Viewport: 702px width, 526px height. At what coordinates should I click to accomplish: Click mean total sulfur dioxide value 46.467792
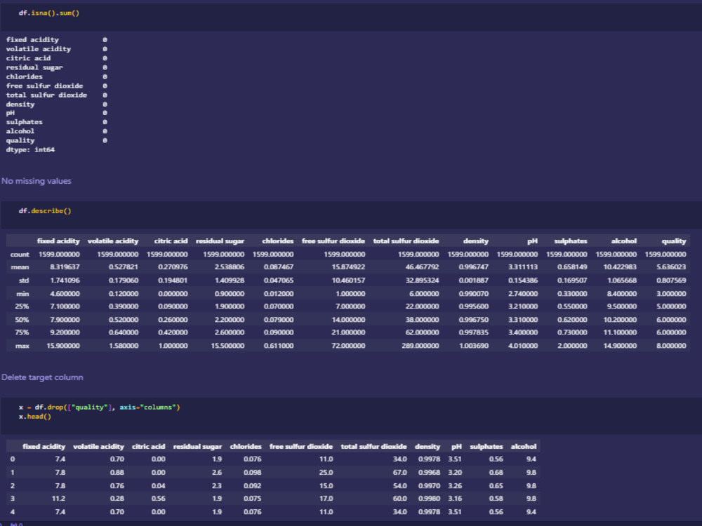[x=422, y=267]
